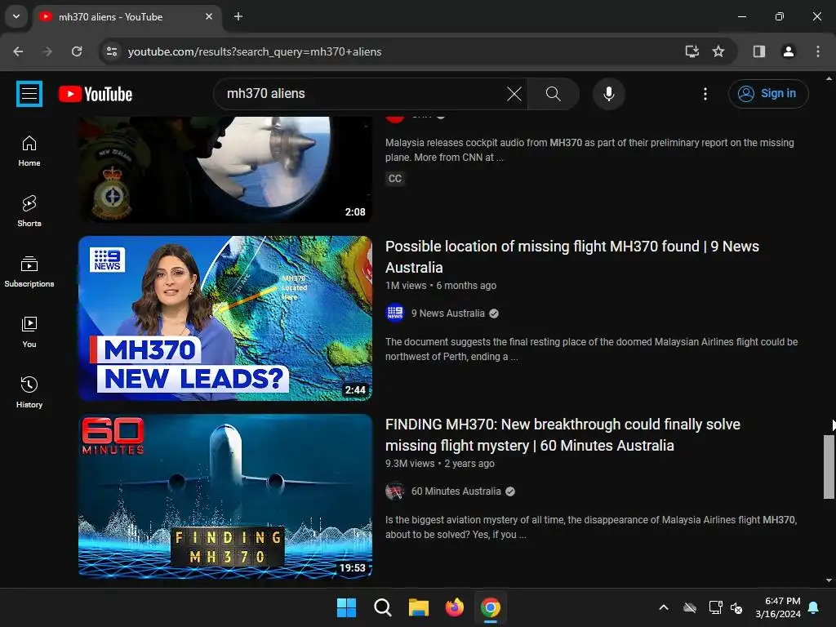
Task: Launch Firefox from taskbar
Action: click(454, 607)
